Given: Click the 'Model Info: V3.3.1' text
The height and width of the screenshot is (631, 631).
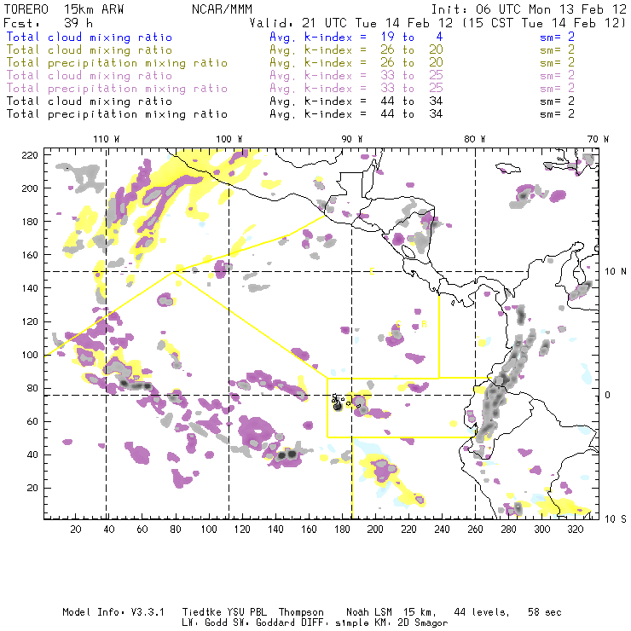Looking at the screenshot, I should tap(113, 612).
